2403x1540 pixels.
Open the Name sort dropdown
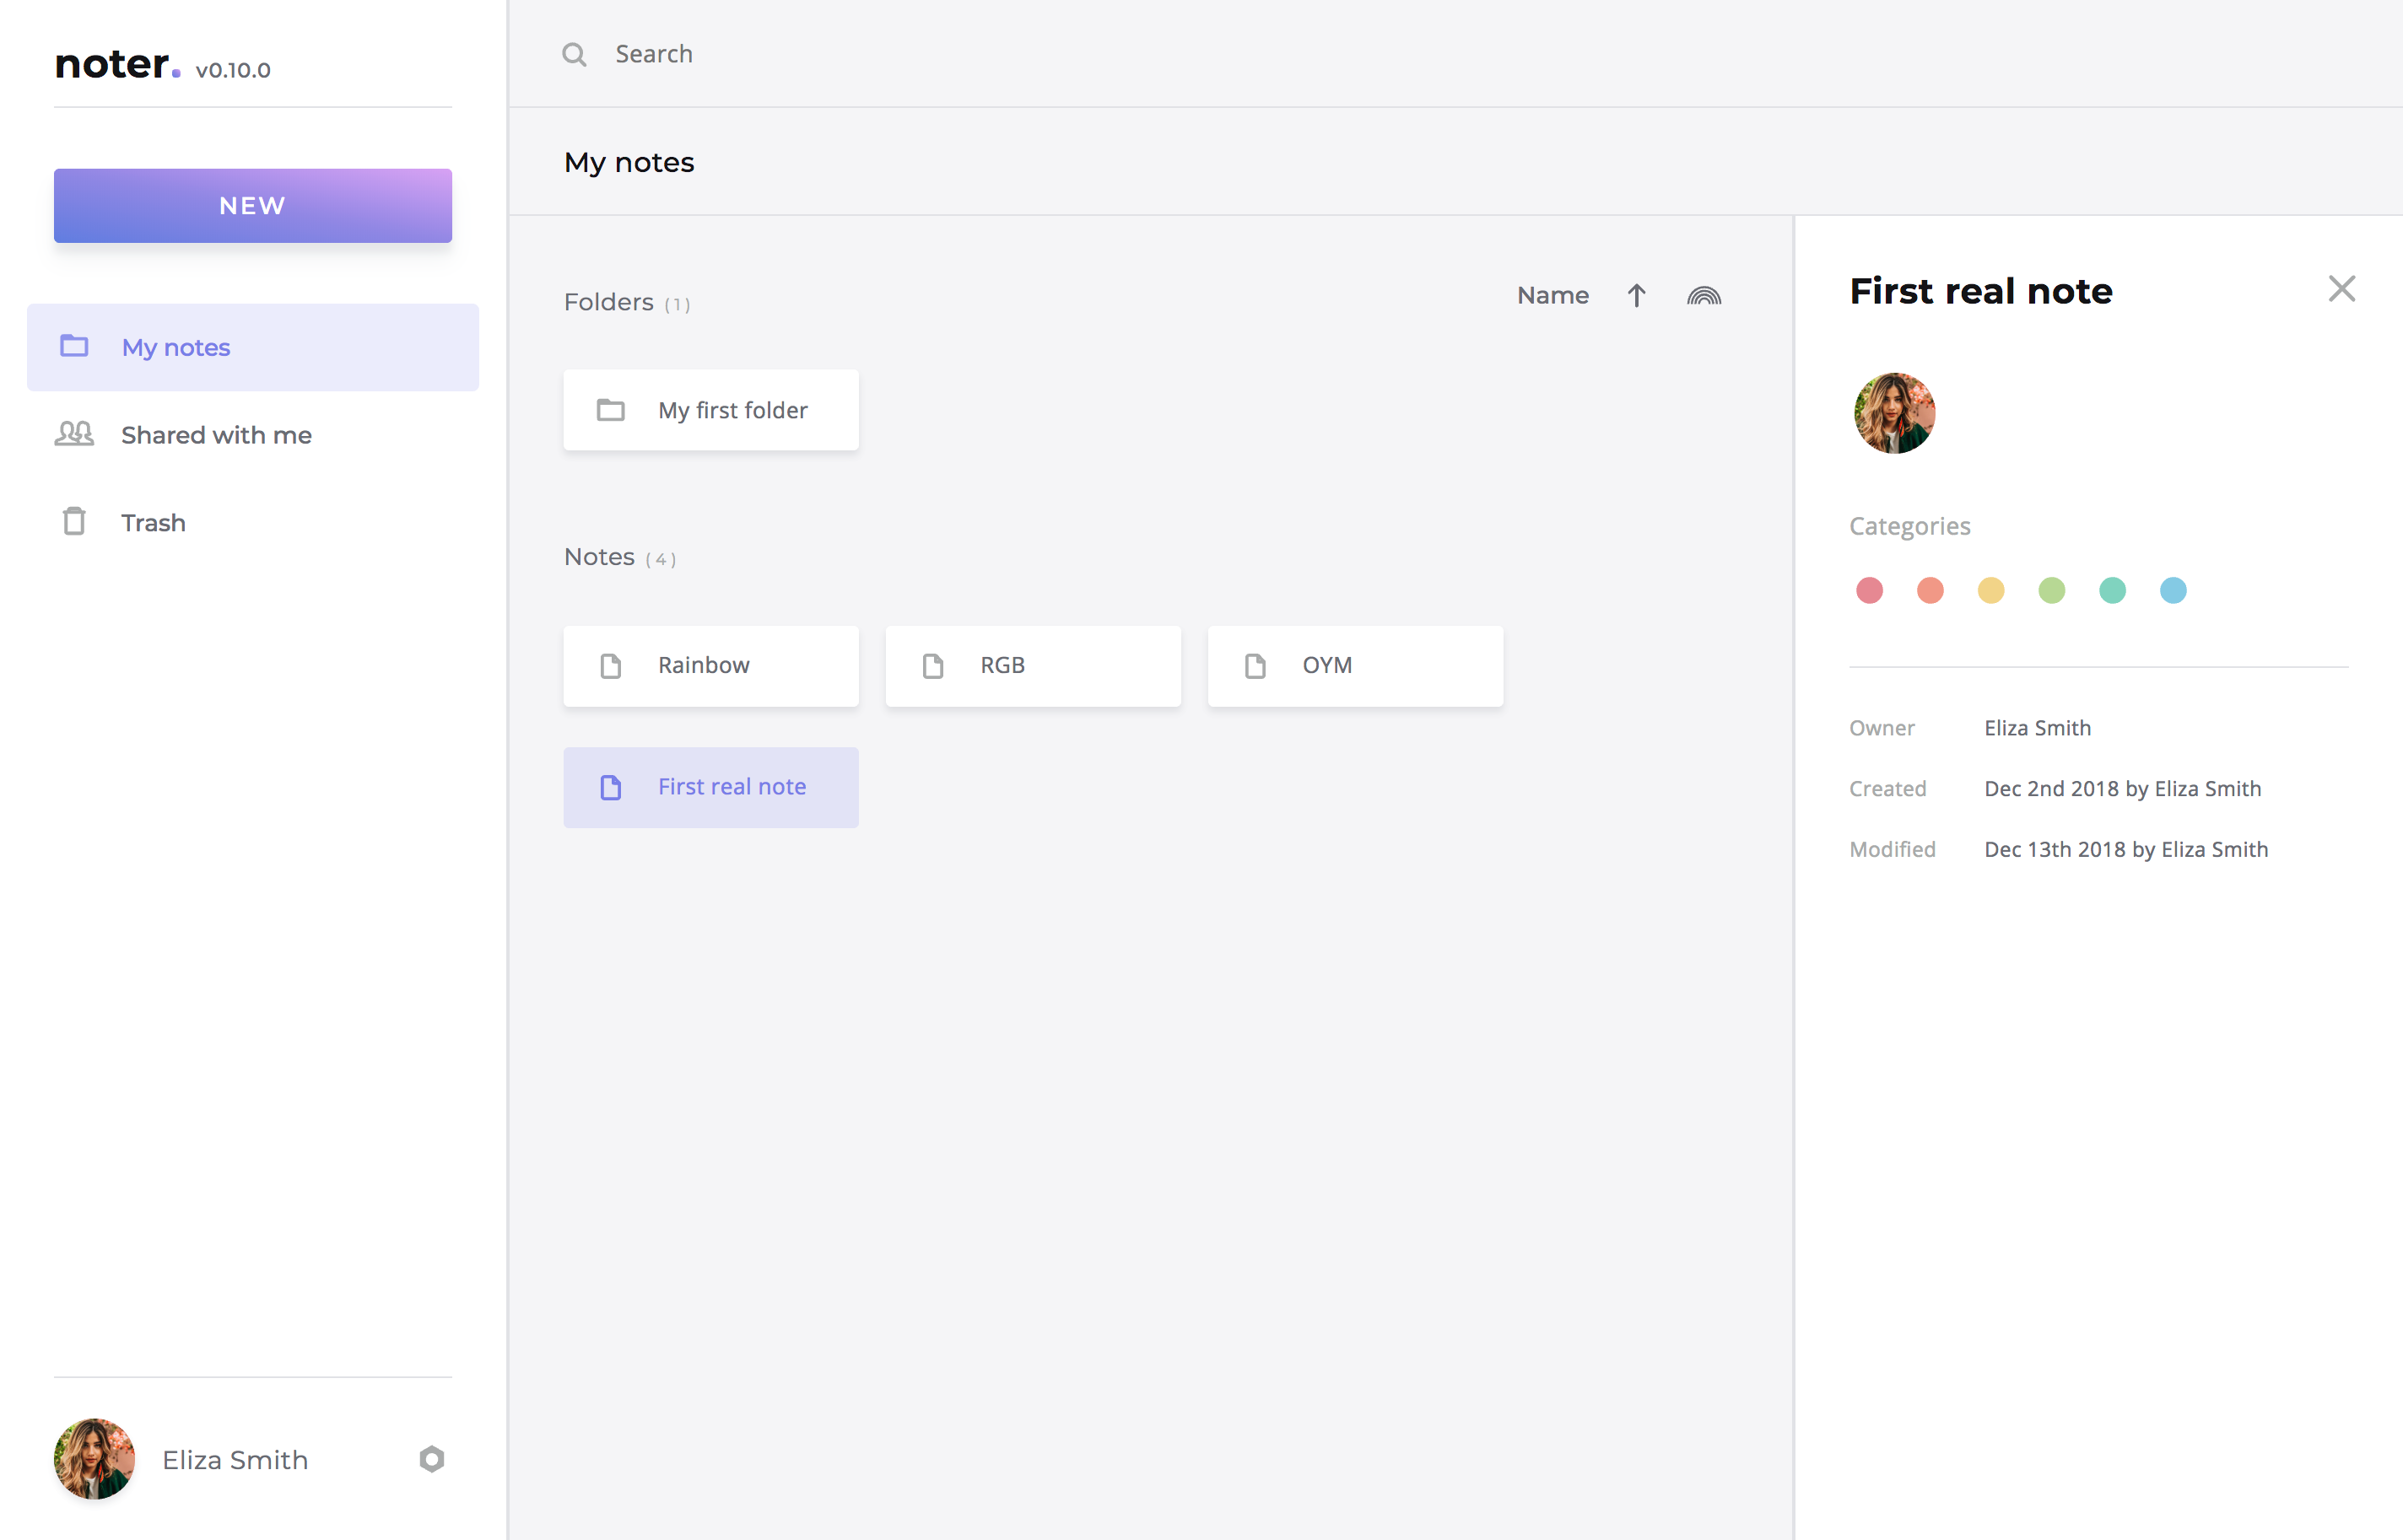coord(1552,296)
